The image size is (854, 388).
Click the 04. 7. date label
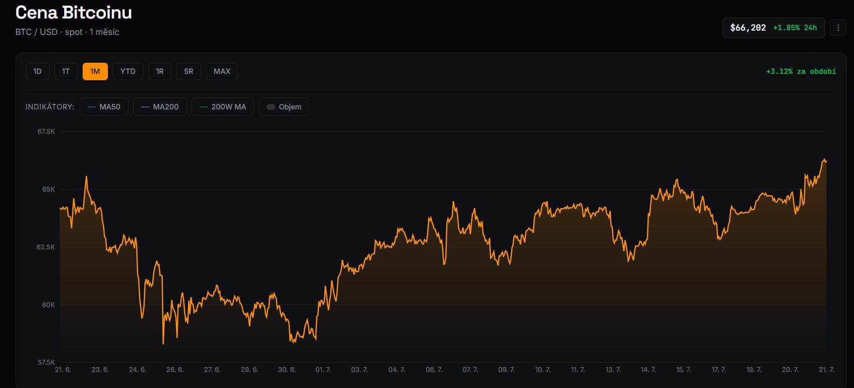coord(397,370)
